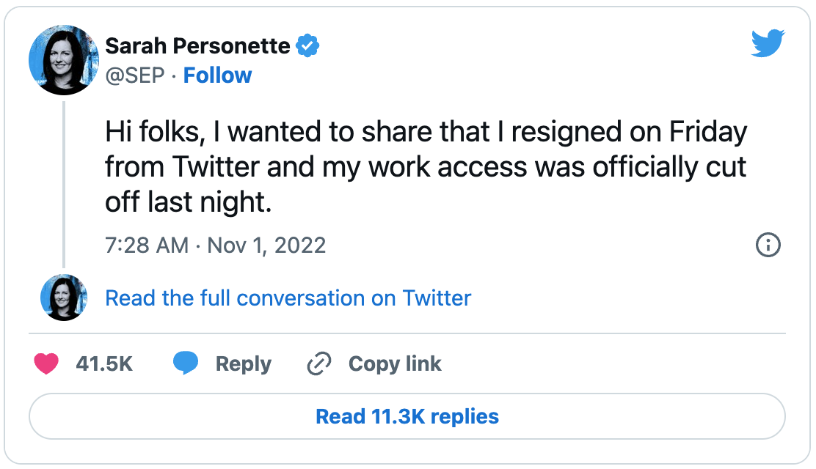Click the chain link copy icon
The width and height of the screenshot is (816, 469).
point(318,364)
